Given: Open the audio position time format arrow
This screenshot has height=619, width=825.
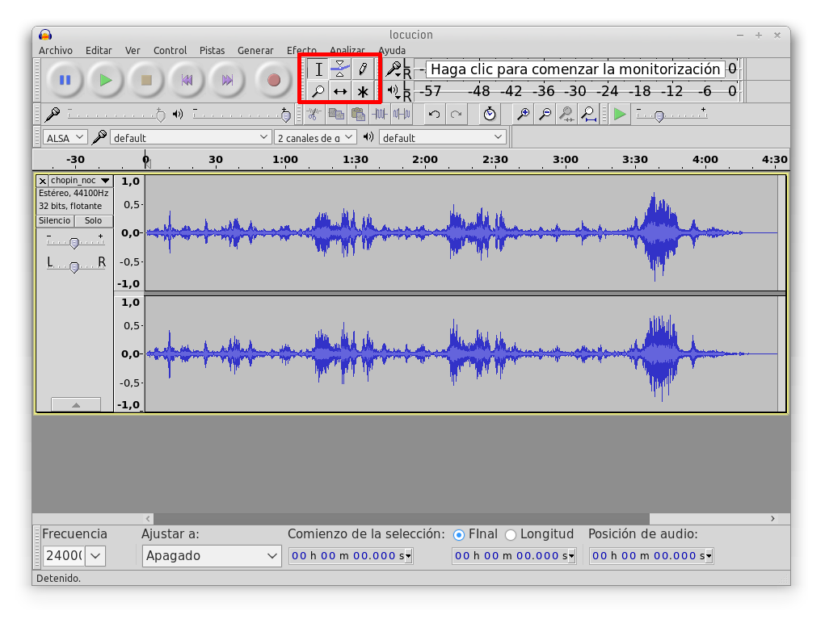Looking at the screenshot, I should click(x=709, y=555).
